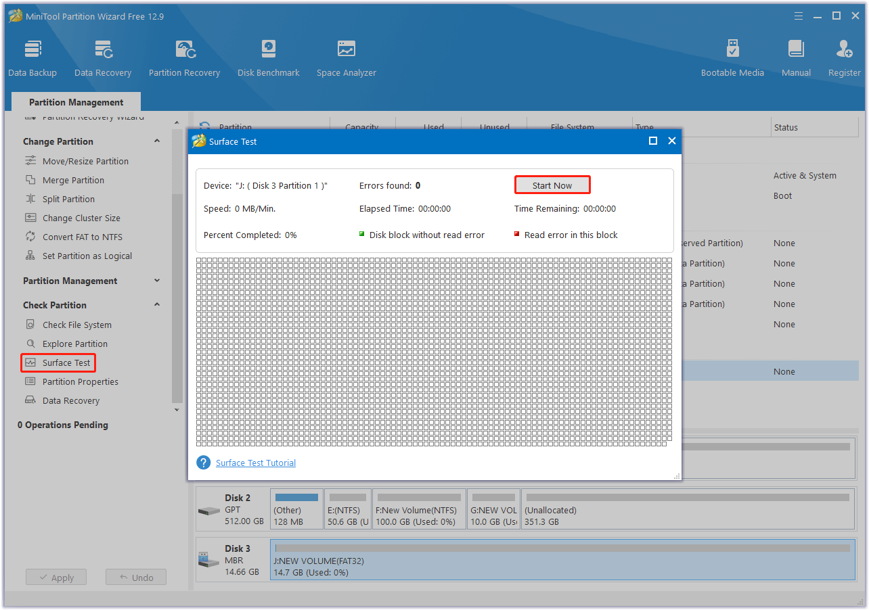The image size is (869, 610).
Task: Select the Unallocated 351.3 GB space
Action: [688, 509]
